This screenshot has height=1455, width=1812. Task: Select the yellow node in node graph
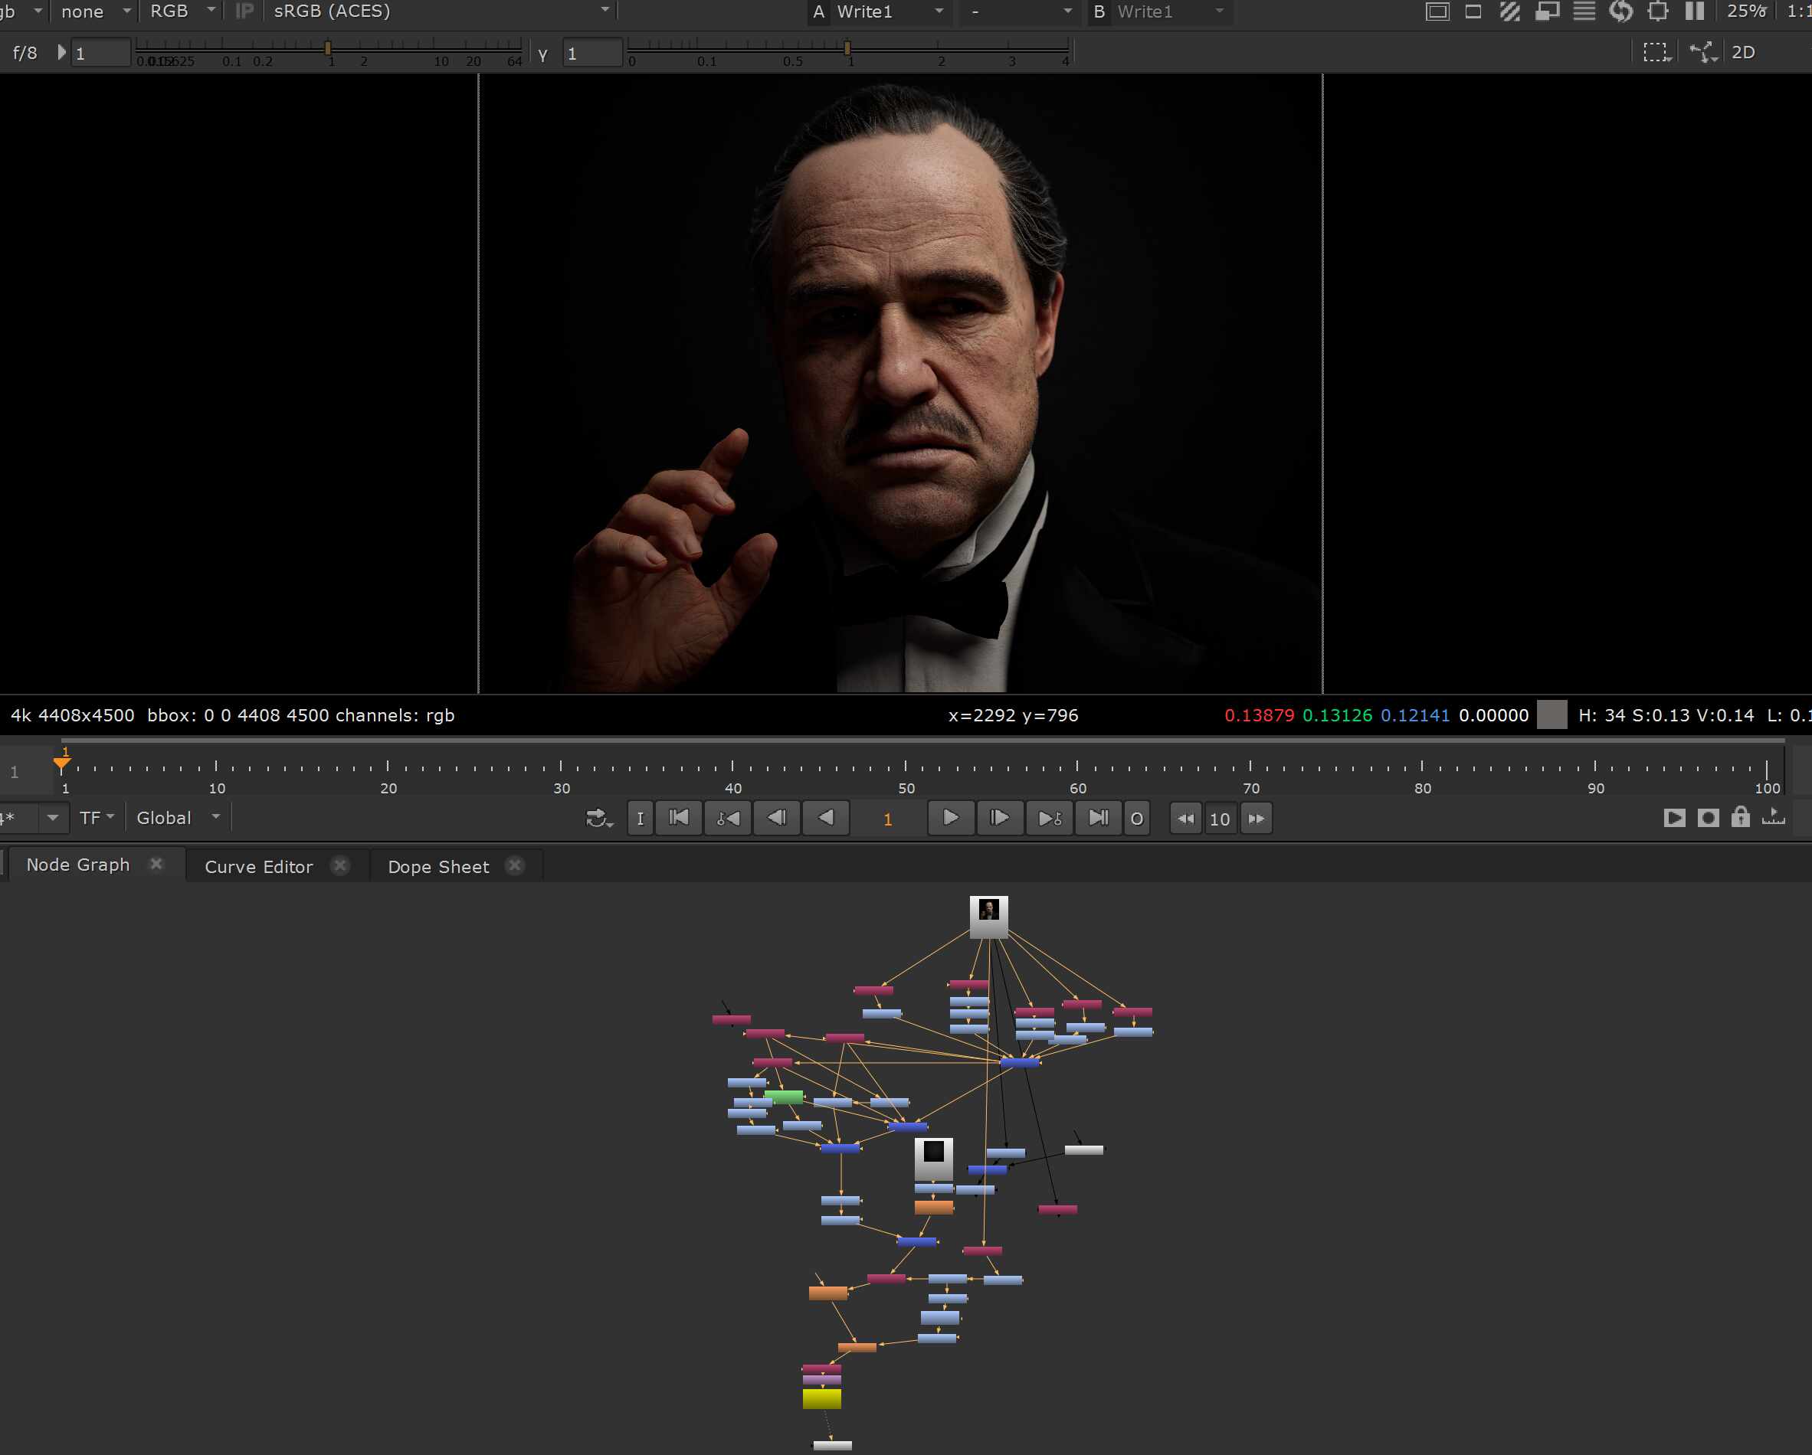[822, 1399]
